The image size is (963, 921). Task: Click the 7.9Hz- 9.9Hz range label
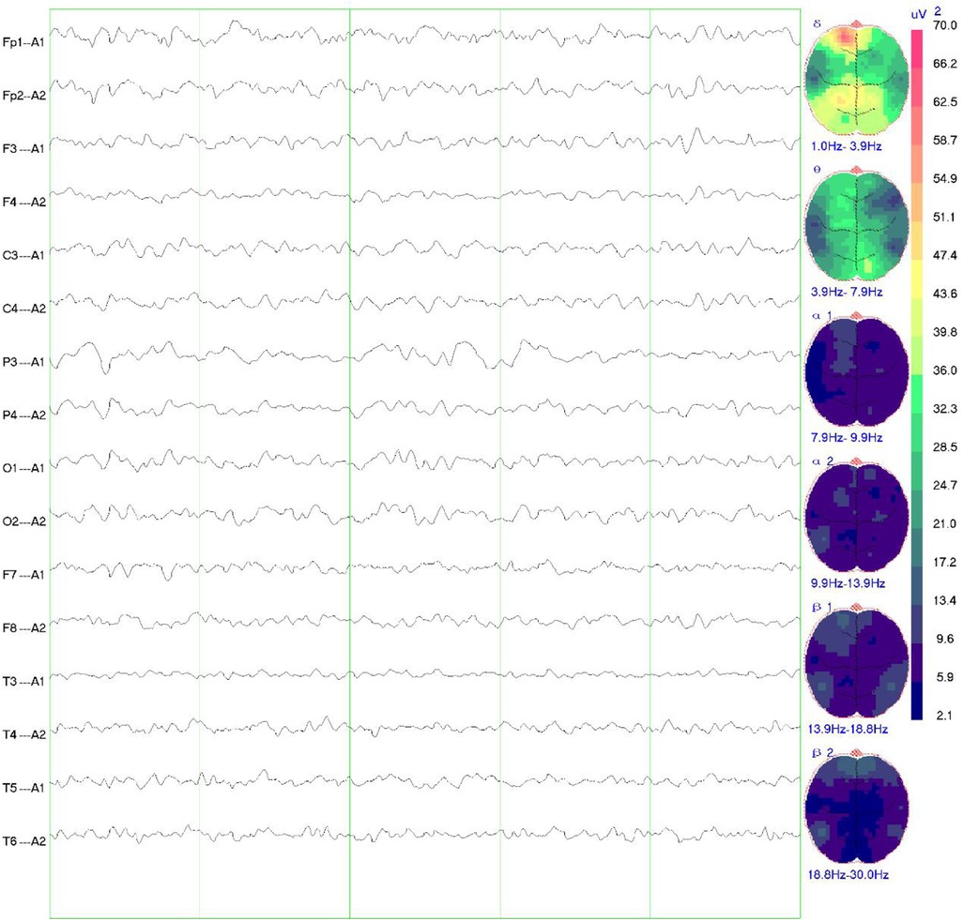[x=847, y=437]
